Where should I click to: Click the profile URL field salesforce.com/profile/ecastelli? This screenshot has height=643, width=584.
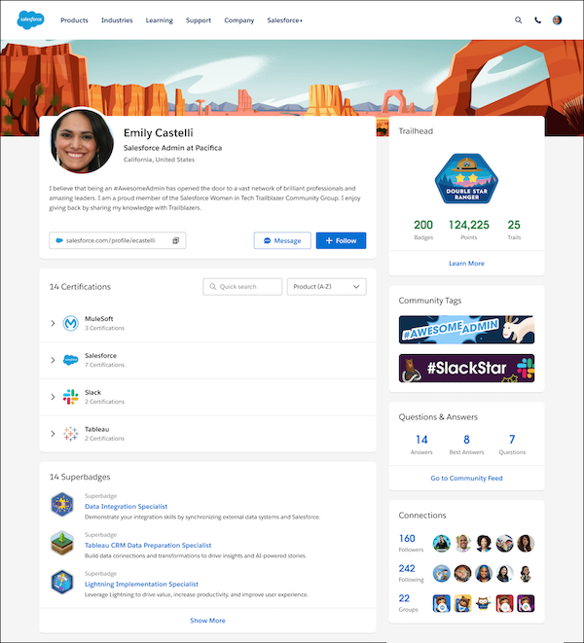coord(118,240)
